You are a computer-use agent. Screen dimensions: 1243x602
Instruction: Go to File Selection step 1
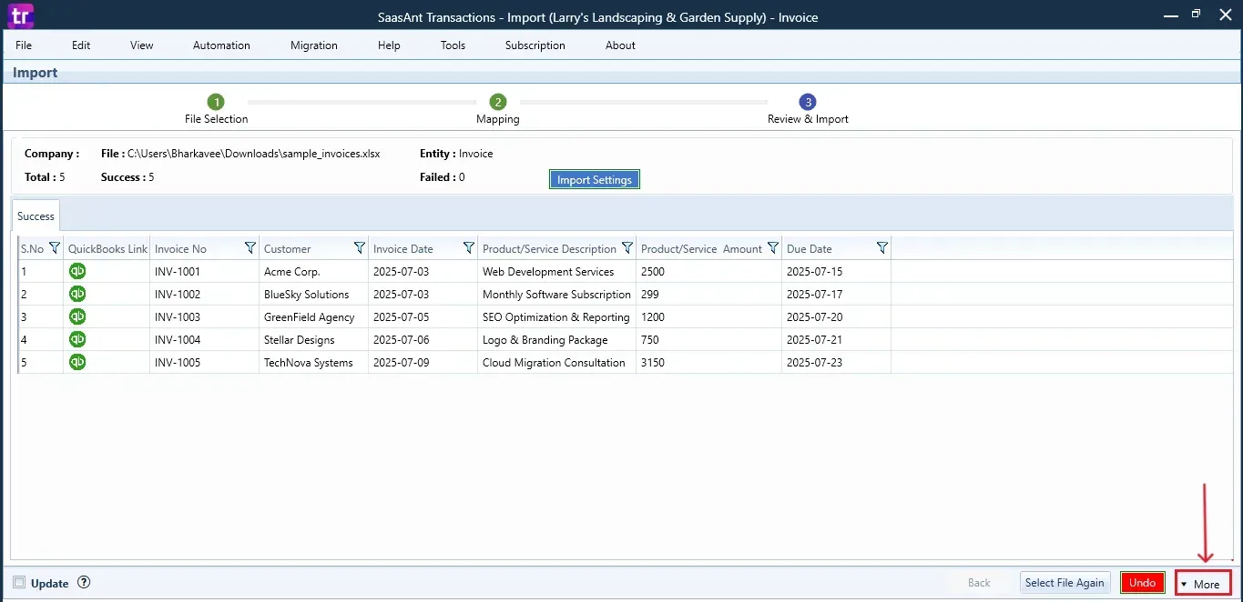pos(216,102)
